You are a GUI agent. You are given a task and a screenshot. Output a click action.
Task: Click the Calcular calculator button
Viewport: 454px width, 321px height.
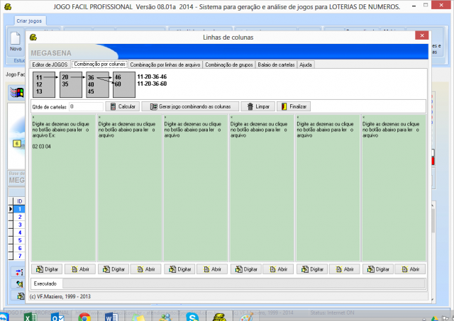click(121, 106)
